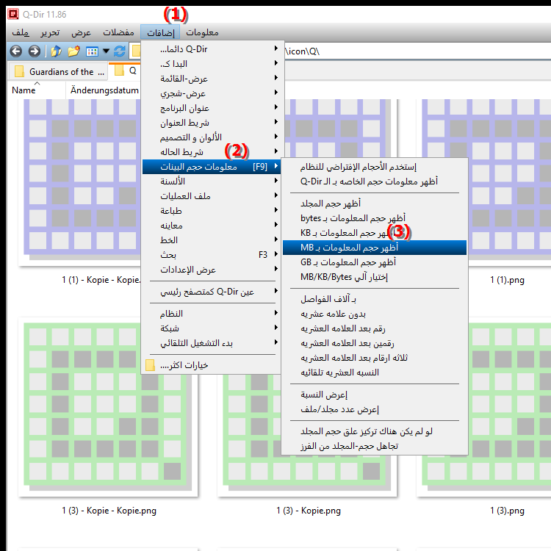This screenshot has width=551, height=551.
Task: Toggle إعرض عدد مجلد/ملف option
Action: point(375,409)
